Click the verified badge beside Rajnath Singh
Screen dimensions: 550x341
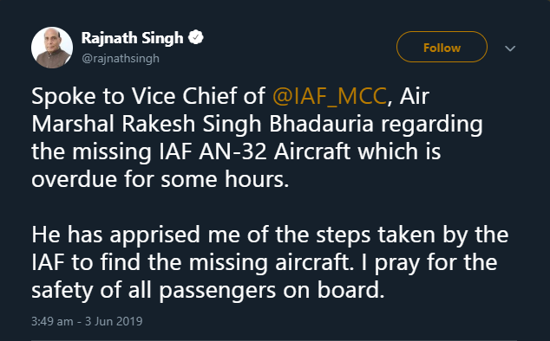pos(196,37)
